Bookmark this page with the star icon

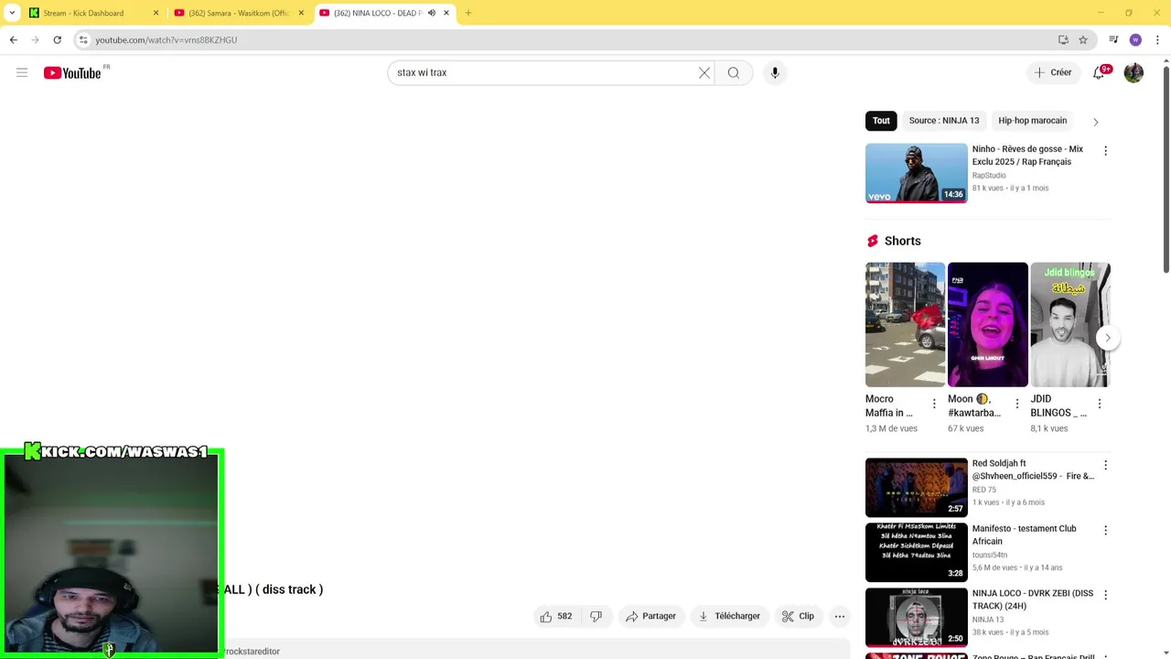click(1083, 39)
